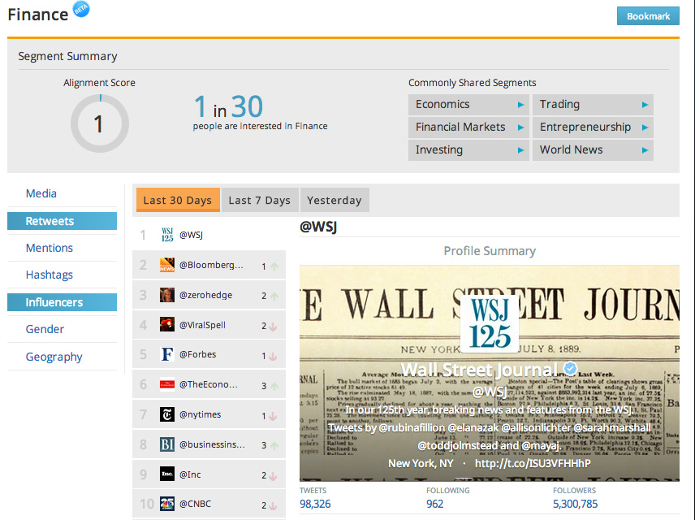Click the Business Insider BI logo icon
Viewport: 695px width, 520px height.
coord(167,444)
